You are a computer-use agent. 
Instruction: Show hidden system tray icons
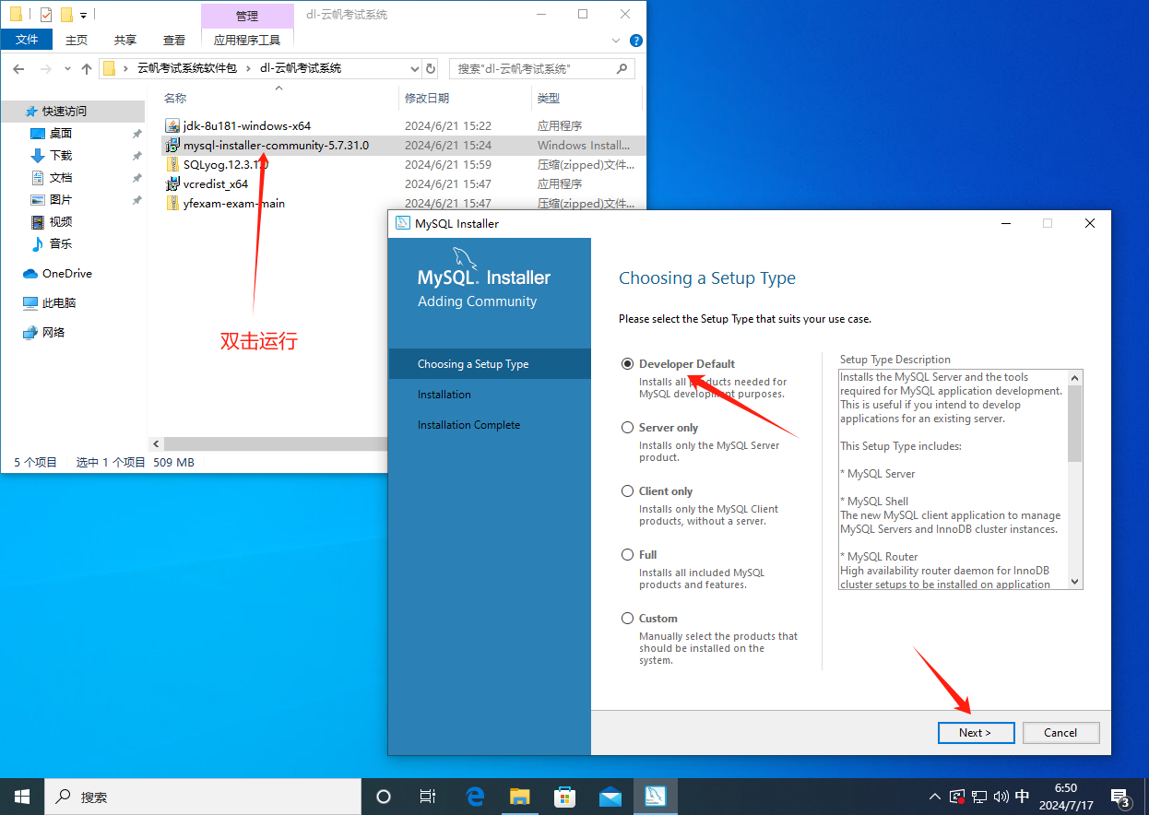click(x=935, y=797)
